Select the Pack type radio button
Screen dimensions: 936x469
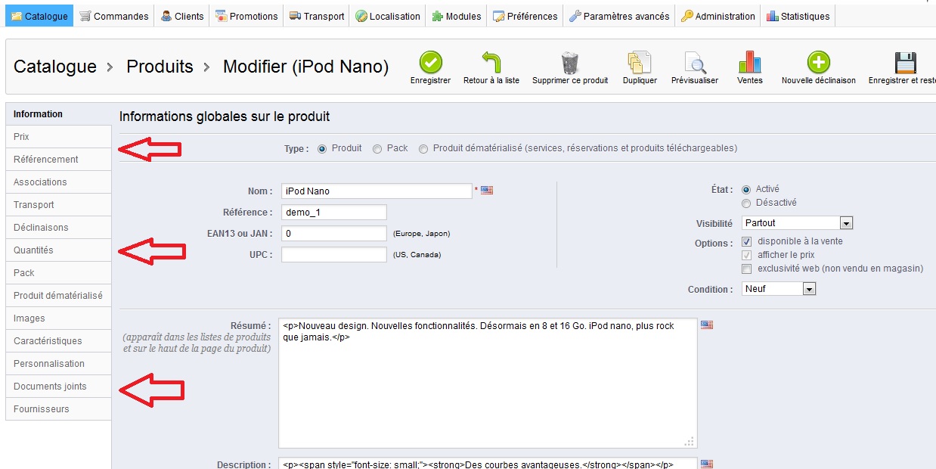point(377,149)
